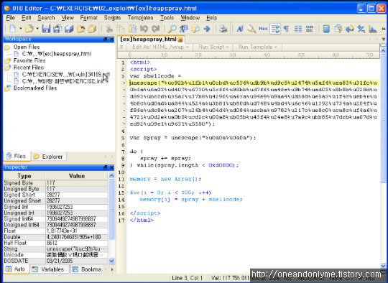The image size is (388, 283).
Task: Click the Find in Files icon
Action: coord(195,29)
